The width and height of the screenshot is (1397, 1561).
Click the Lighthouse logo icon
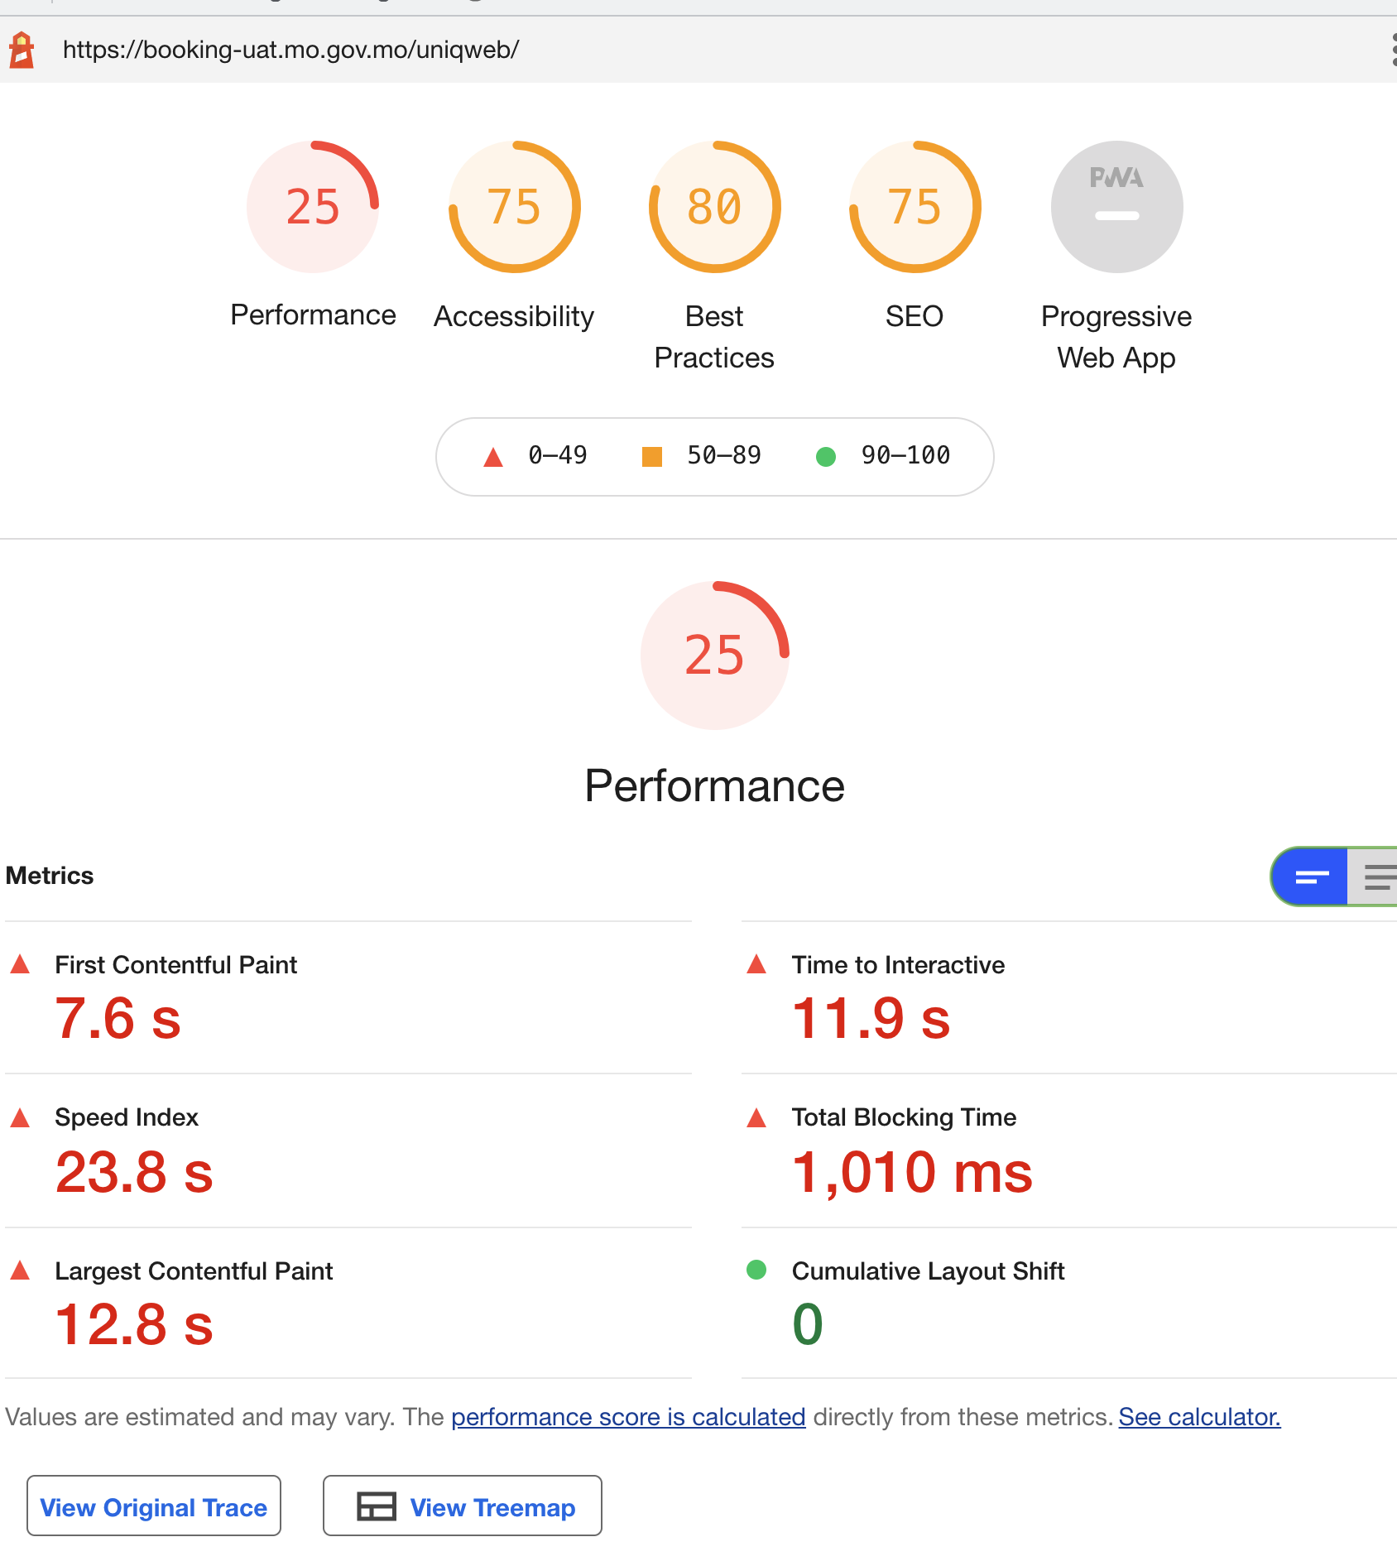(x=22, y=50)
